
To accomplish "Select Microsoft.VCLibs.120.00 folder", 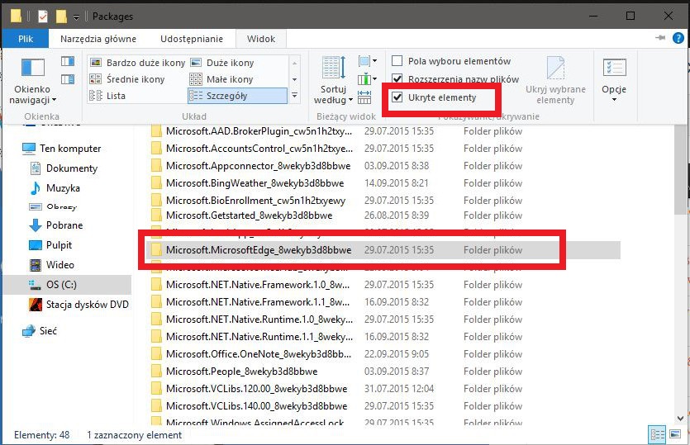I will pos(336,389).
